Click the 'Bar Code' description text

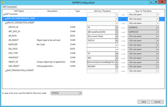[41, 45]
